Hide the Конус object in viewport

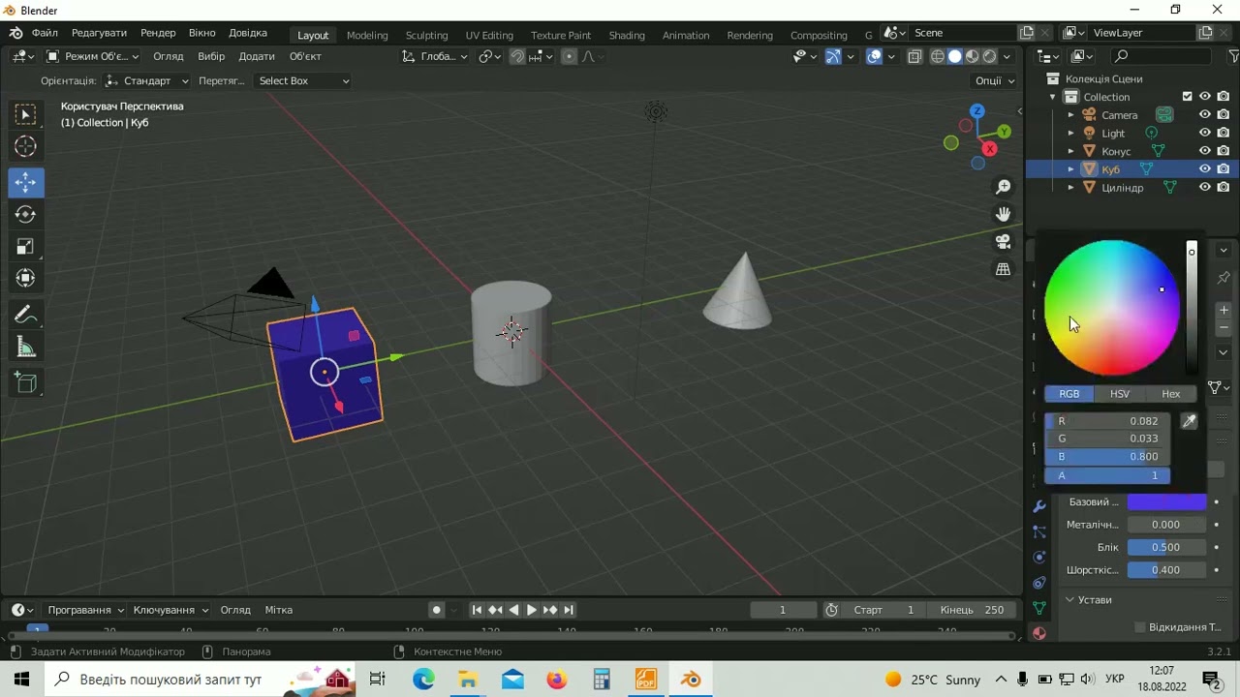click(x=1205, y=151)
